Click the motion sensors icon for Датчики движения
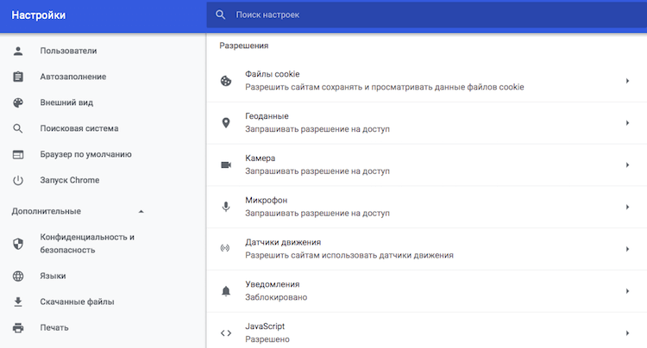This screenshot has height=348, width=647. 226,249
